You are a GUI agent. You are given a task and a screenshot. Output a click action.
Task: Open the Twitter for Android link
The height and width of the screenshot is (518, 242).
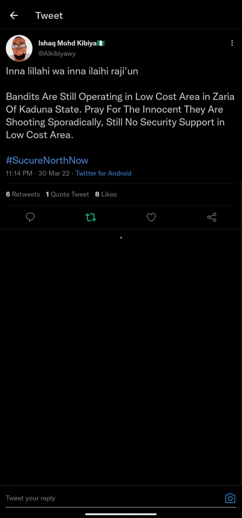(x=103, y=173)
